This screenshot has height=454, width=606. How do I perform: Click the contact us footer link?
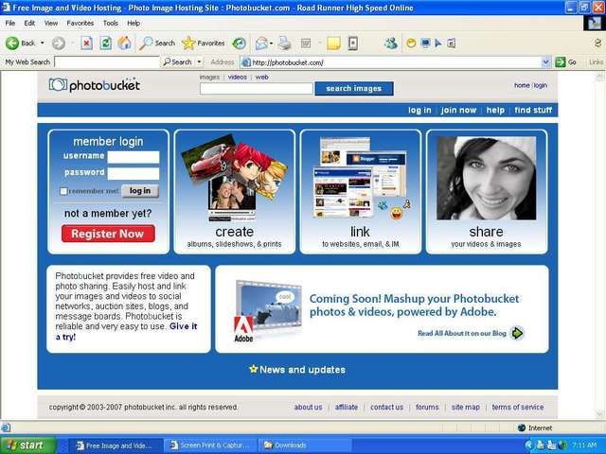click(x=386, y=407)
